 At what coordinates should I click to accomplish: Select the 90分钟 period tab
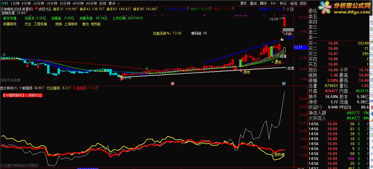(x=91, y=4)
